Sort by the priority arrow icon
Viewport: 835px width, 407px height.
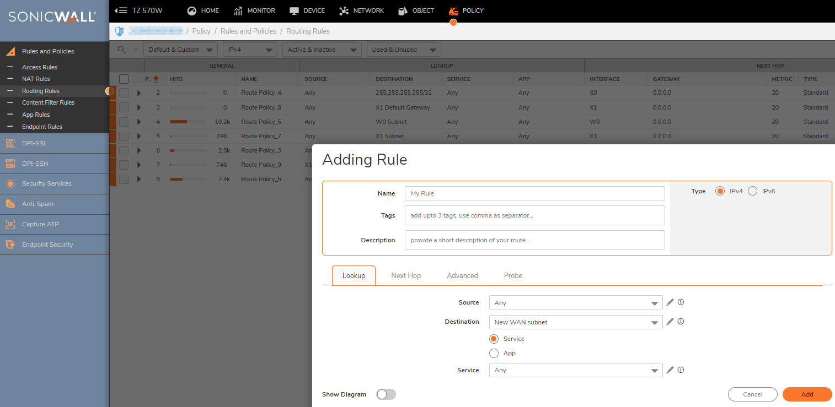(x=156, y=79)
